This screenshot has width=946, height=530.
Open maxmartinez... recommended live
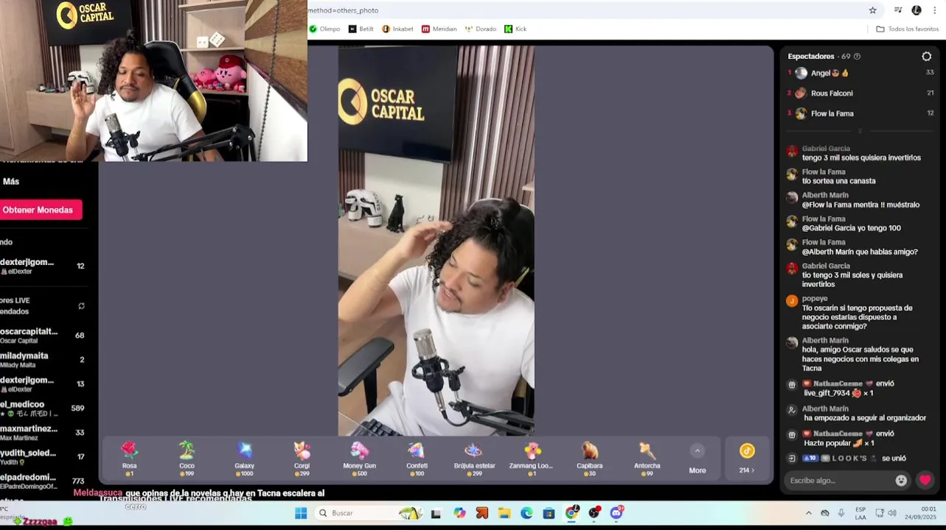coord(43,433)
